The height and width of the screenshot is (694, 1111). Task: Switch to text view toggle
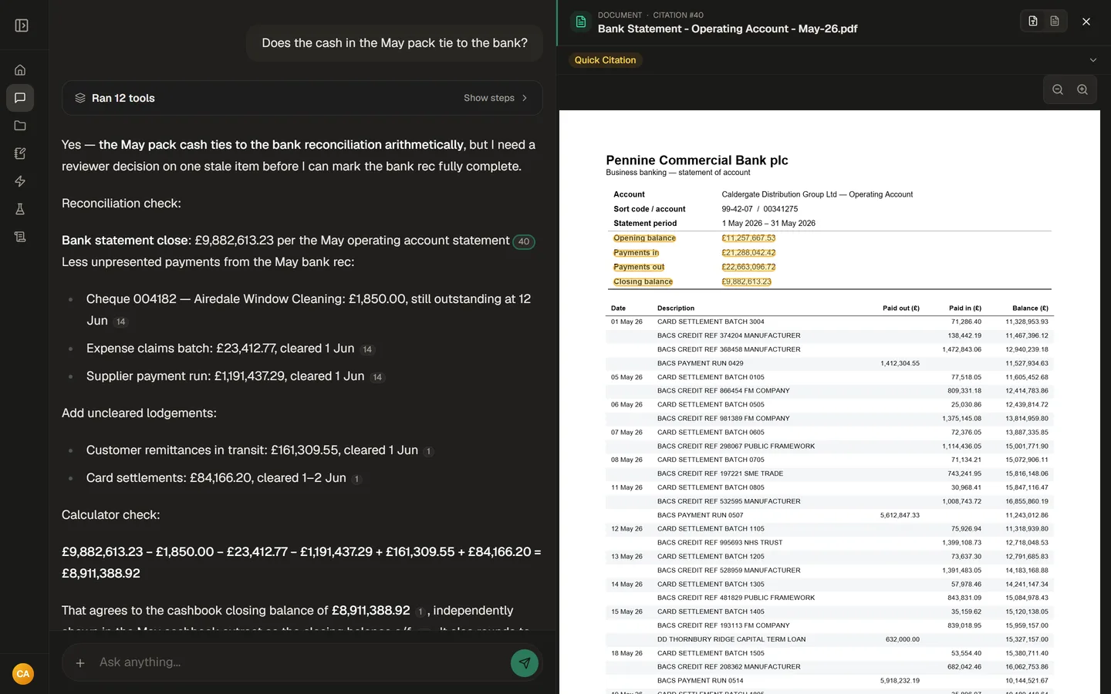pyautogui.click(x=1055, y=22)
